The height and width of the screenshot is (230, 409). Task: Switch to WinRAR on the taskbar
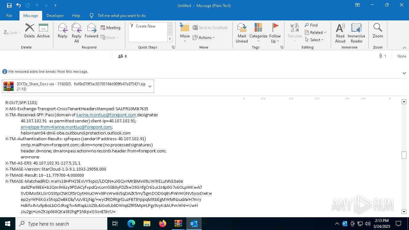pyautogui.click(x=178, y=224)
